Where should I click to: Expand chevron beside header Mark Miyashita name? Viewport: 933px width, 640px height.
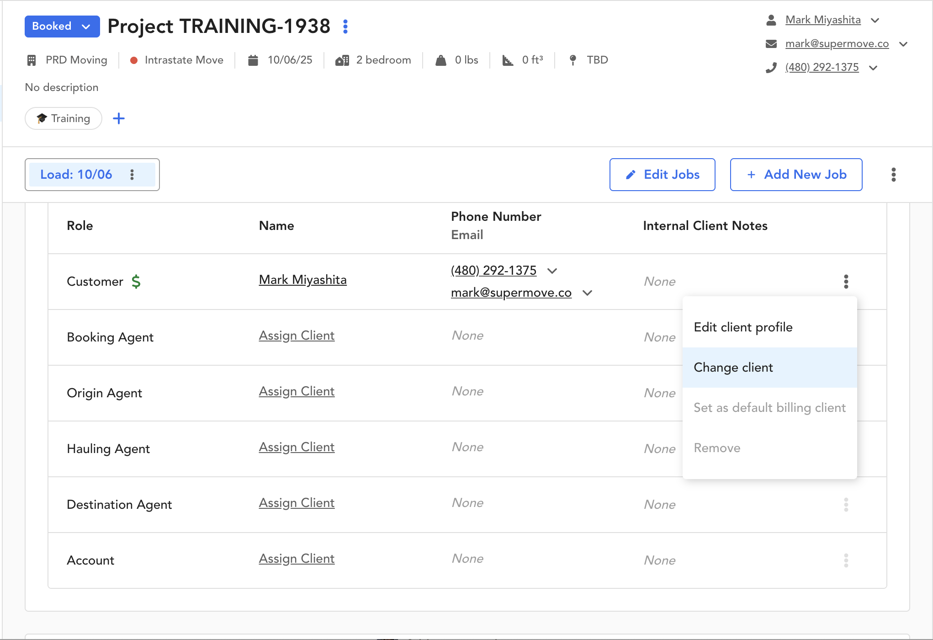[875, 21]
